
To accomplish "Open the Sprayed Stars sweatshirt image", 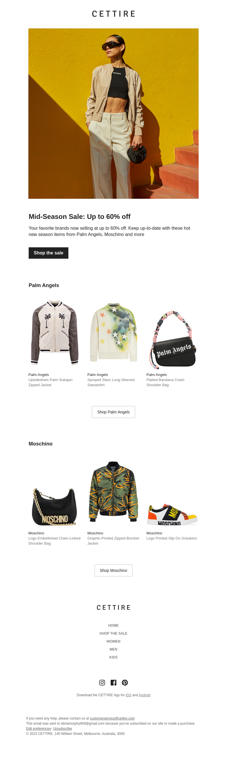I will point(113,332).
